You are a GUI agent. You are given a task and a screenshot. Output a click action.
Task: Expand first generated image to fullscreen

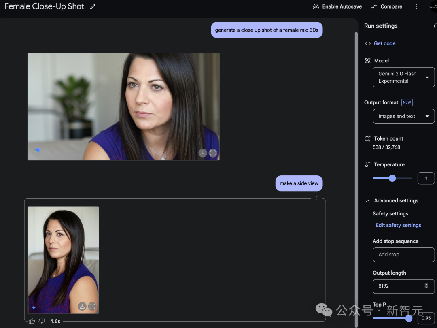click(x=213, y=153)
